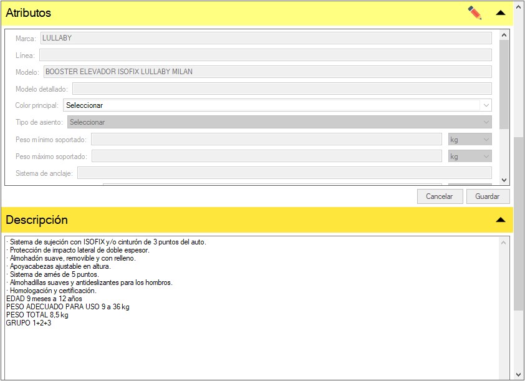Click the Atributos heading text

29,12
